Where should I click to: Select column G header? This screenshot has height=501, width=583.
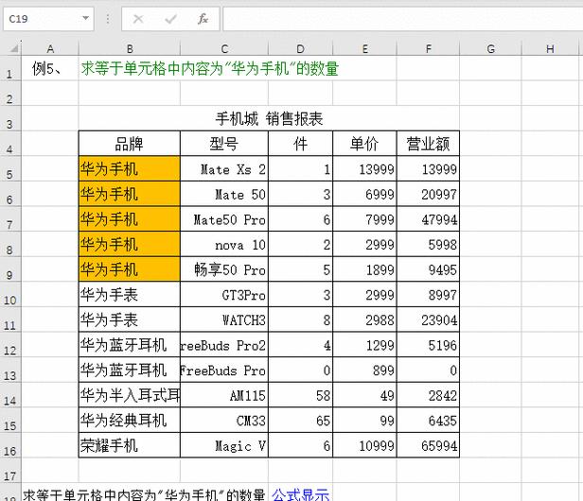point(491,48)
